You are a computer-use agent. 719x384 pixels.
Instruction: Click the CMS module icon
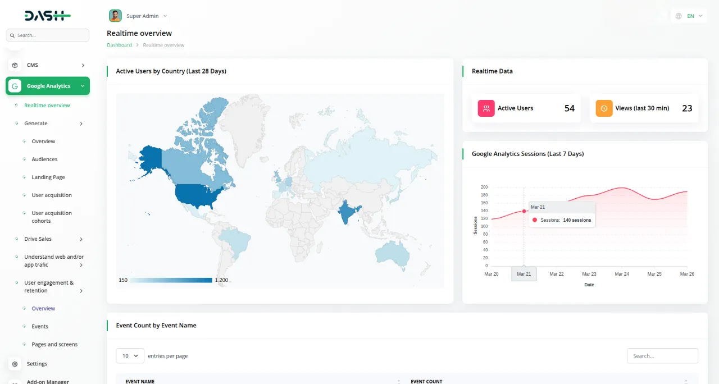coord(15,65)
